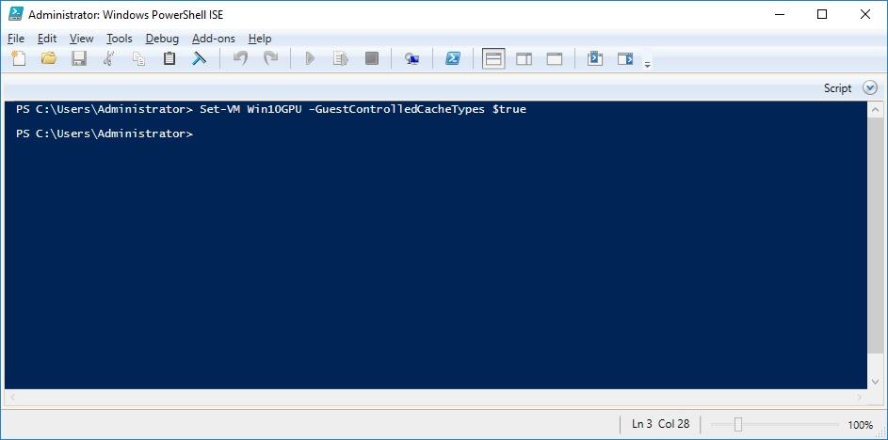Open the File menu
888x440 pixels.
16,39
